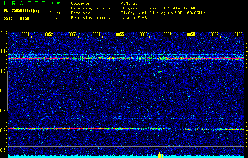Click the 0059 time marker

click(215, 34)
